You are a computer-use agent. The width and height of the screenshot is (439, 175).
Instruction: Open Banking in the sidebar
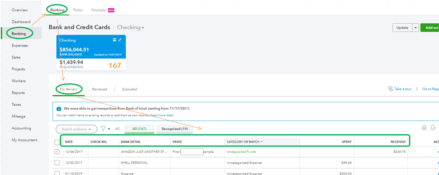tap(18, 33)
